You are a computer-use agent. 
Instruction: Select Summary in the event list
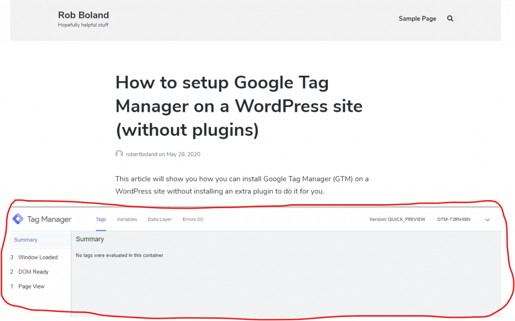pyautogui.click(x=26, y=240)
